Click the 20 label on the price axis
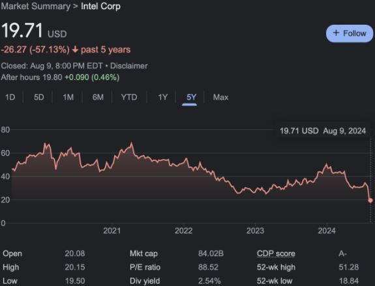Image resolution: width=375 pixels, height=286 pixels. coord(5,200)
